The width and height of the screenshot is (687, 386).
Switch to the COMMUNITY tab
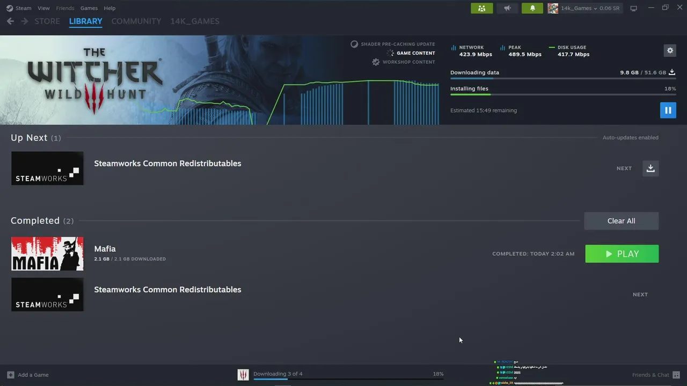[x=136, y=21]
